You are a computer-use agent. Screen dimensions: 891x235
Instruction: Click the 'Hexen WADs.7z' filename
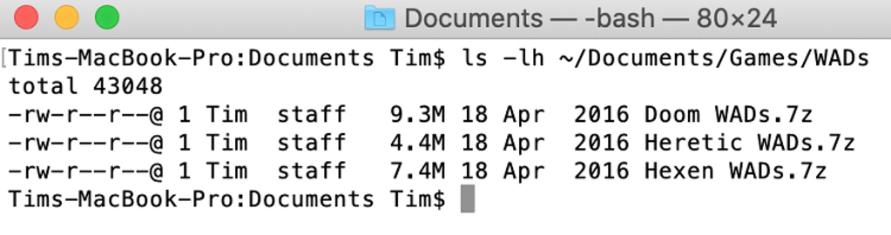point(735,171)
